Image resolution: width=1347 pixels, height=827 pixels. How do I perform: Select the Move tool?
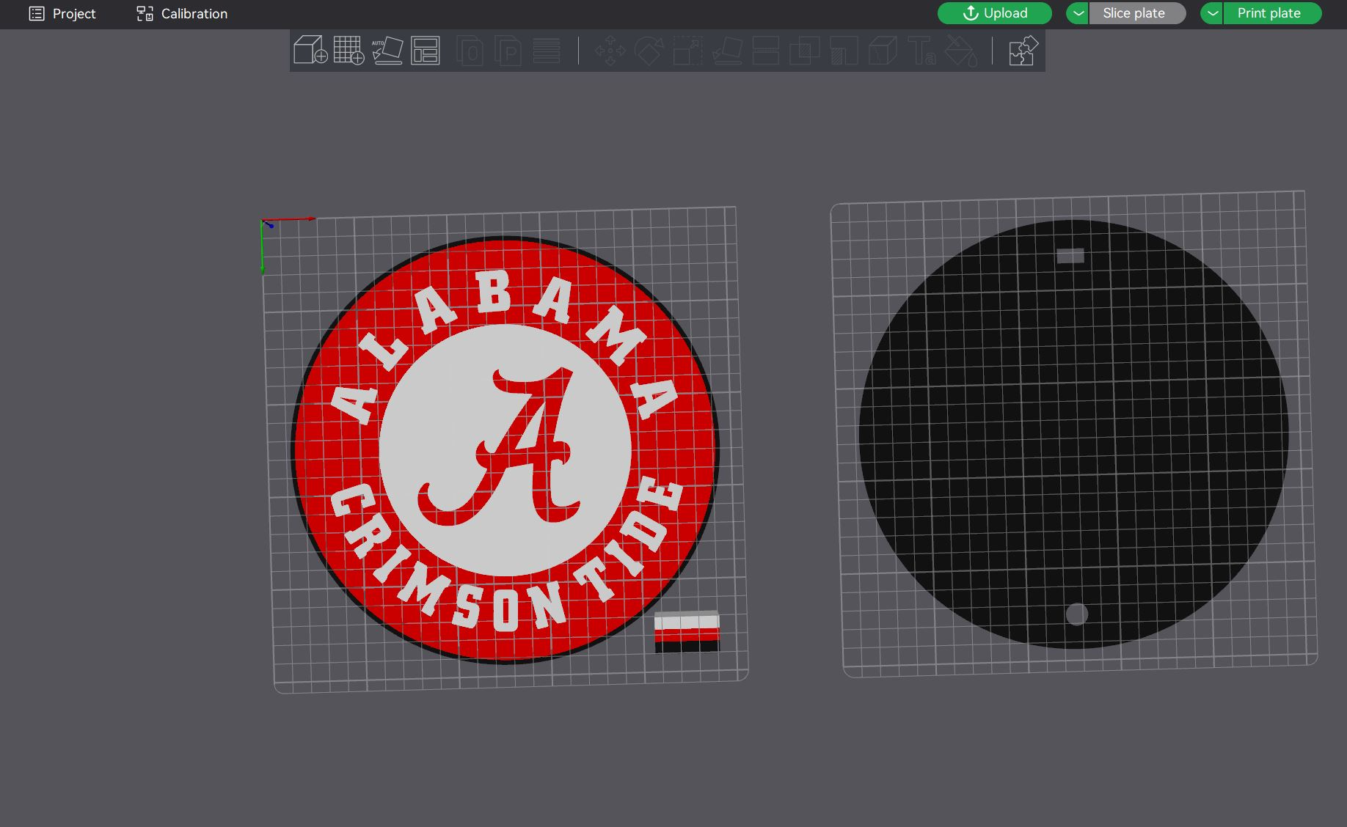click(x=610, y=51)
